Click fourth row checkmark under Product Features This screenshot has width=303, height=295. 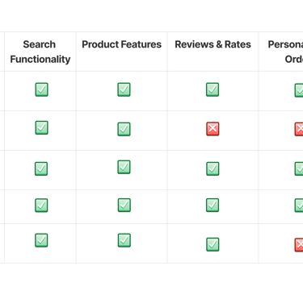coord(124,205)
